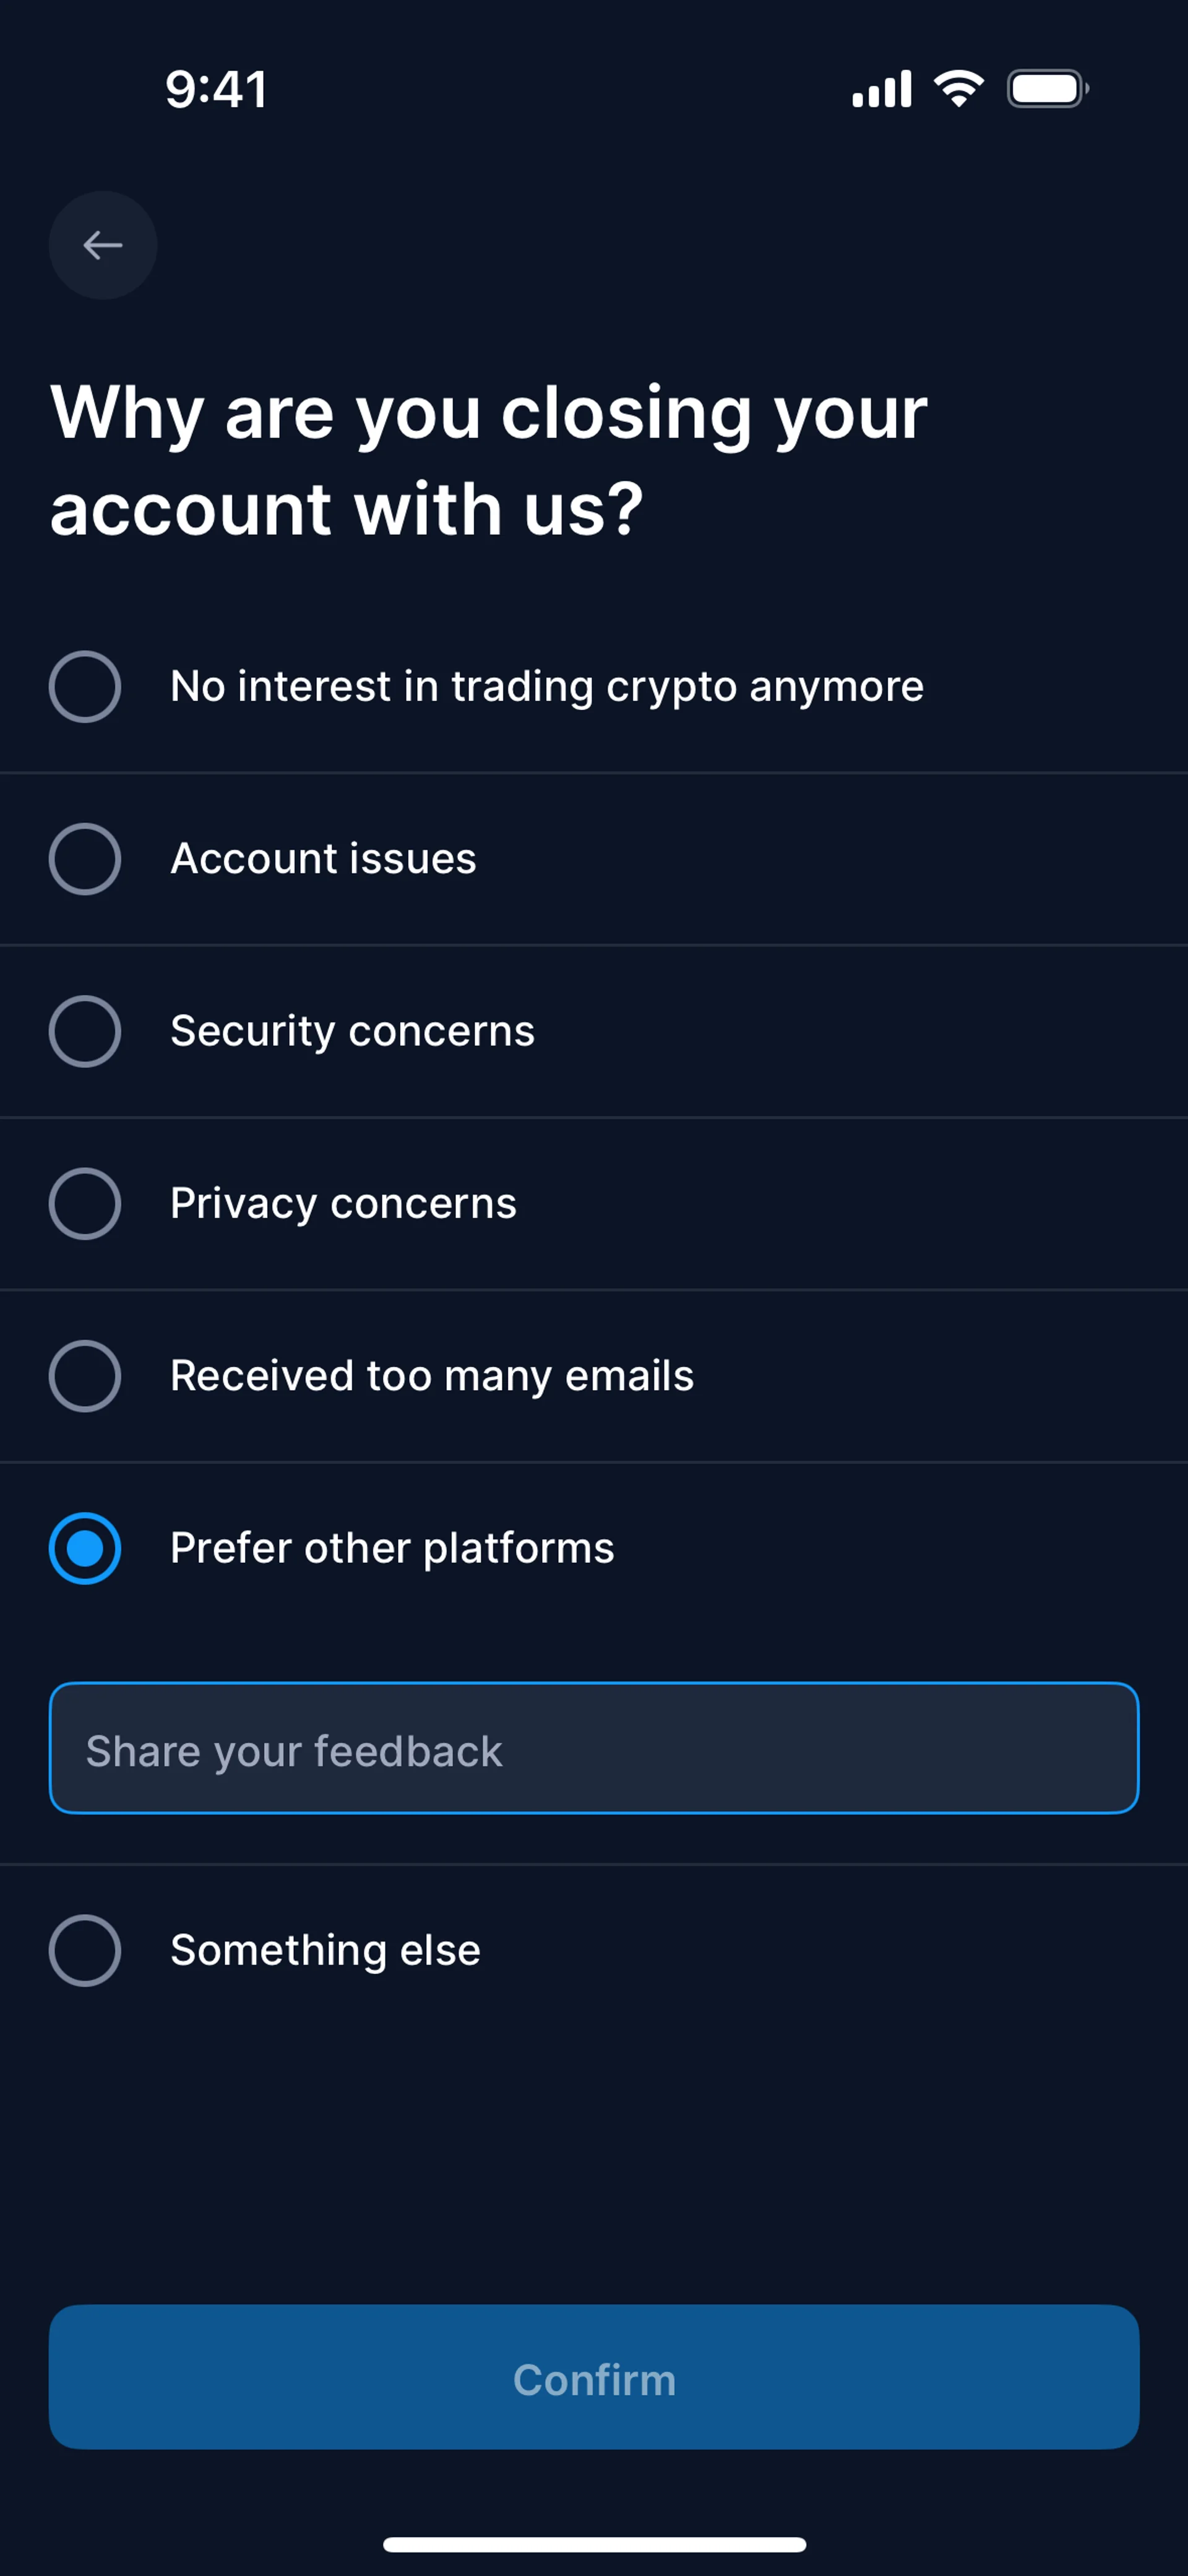Screen dimensions: 1188x2576
Task: Tap the 'Account issues' label text
Action: click(x=323, y=859)
